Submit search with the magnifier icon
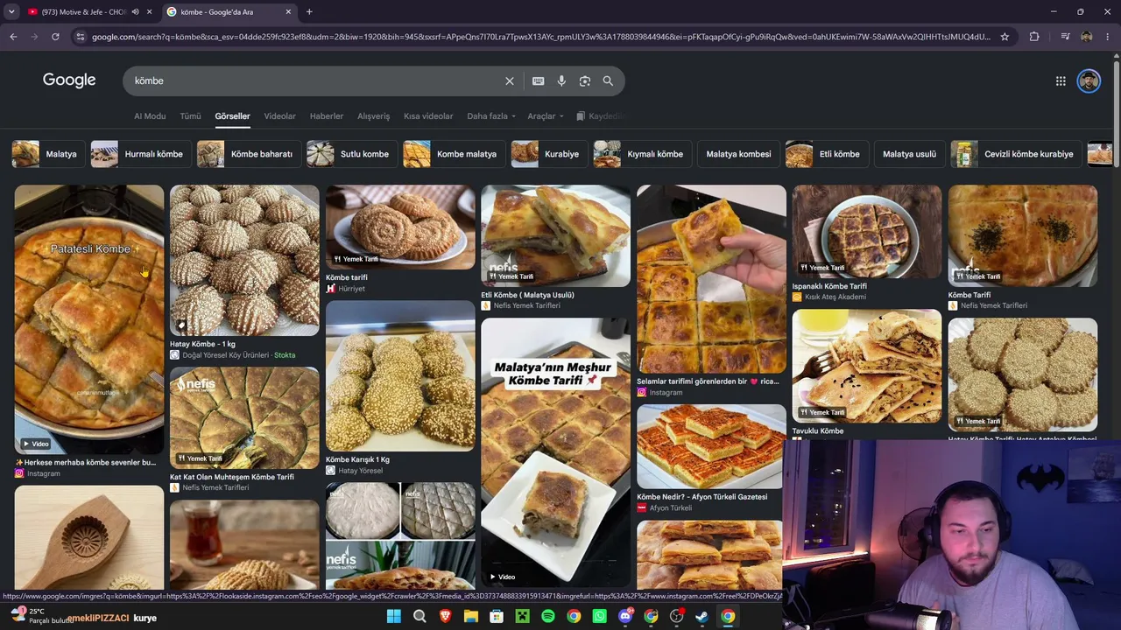This screenshot has height=630, width=1121. point(608,80)
